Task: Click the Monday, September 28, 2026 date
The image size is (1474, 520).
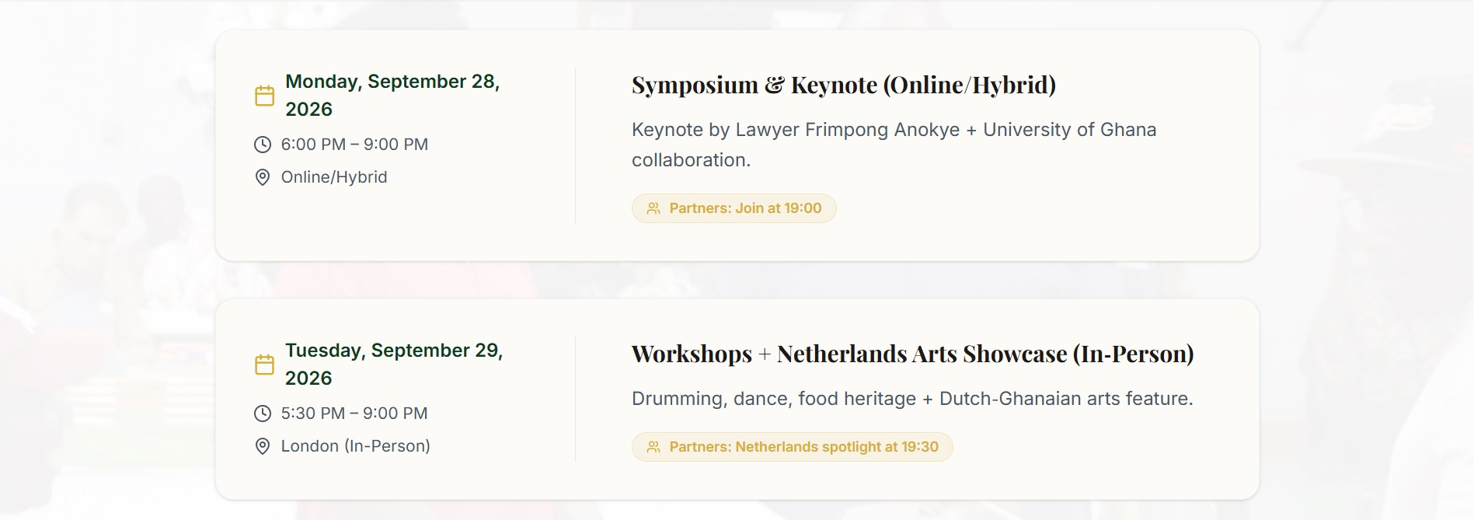Action: [392, 95]
